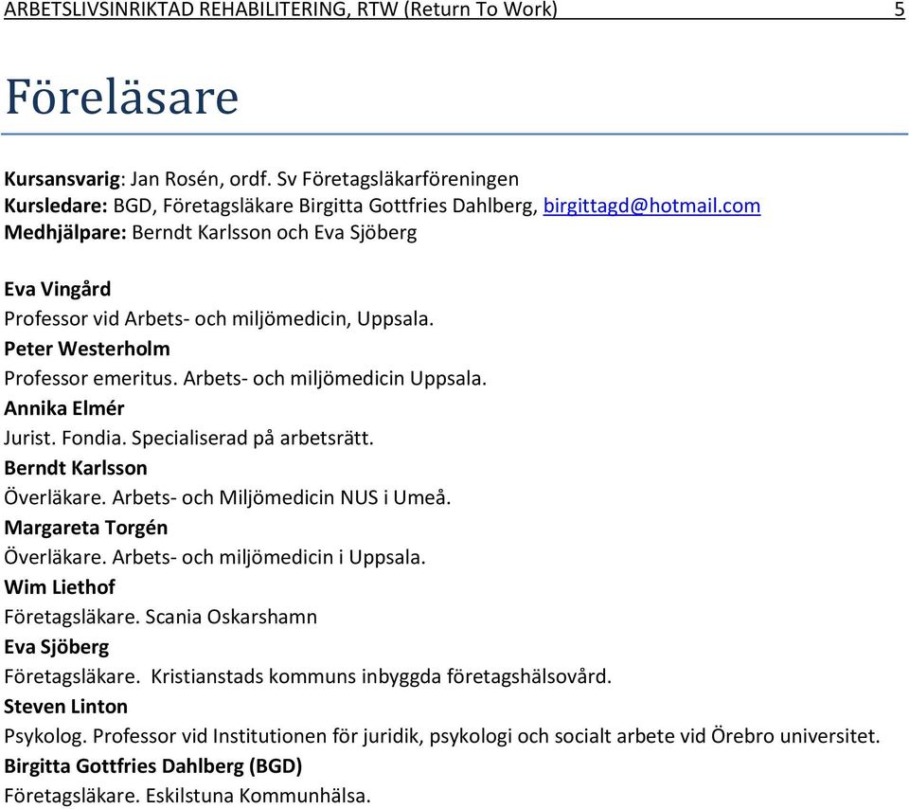Click the name Margareta Torgén
Image resolution: width=909 pixels, height=809 pixels.
pyautogui.click(x=86, y=528)
